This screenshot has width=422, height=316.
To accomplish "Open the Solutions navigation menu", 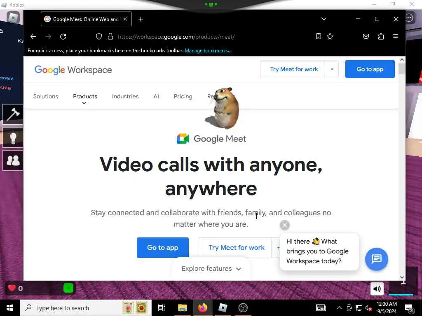I will click(x=45, y=96).
